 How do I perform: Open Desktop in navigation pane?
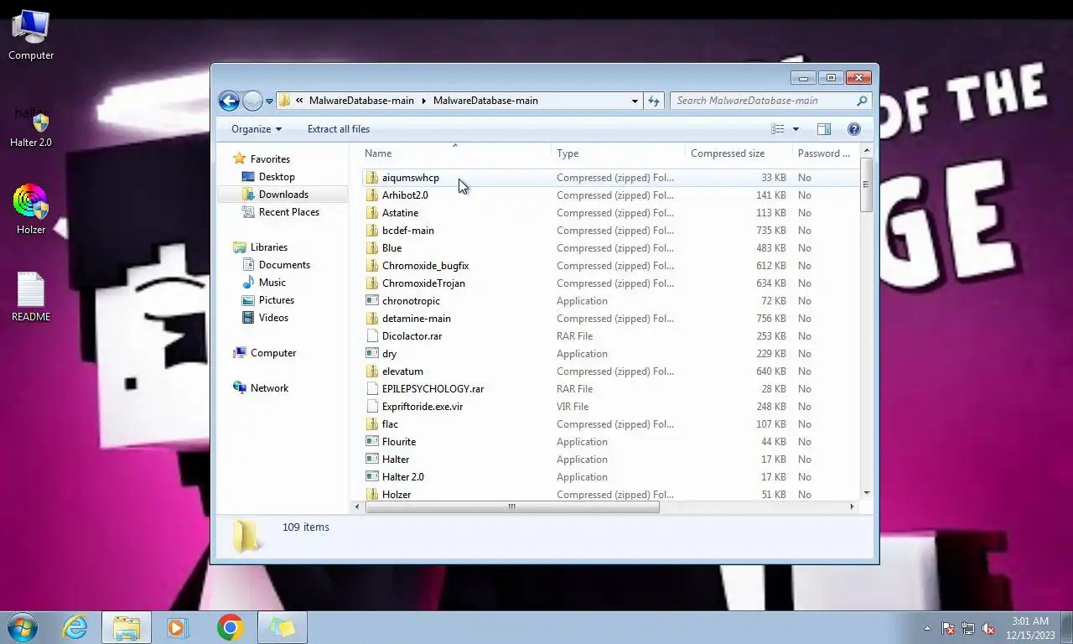click(x=277, y=177)
